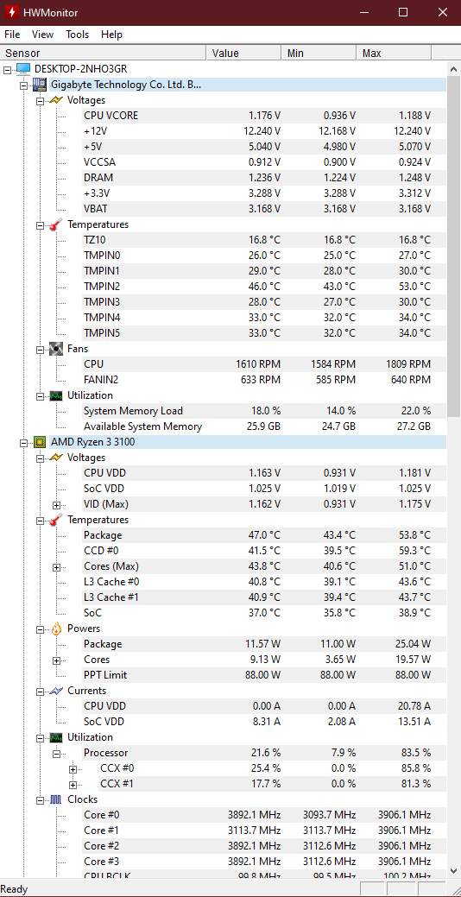The height and width of the screenshot is (897, 461).
Task: Select the TMPIN5 row
Action: coord(264,333)
